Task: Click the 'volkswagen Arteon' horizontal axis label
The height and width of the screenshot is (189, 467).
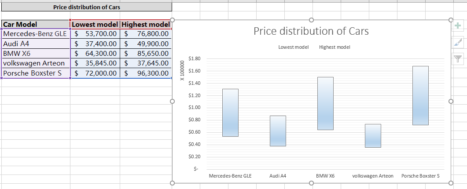Action: pos(373,176)
